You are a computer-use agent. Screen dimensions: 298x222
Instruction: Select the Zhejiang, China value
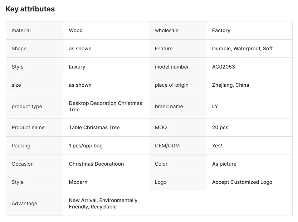pos(230,85)
